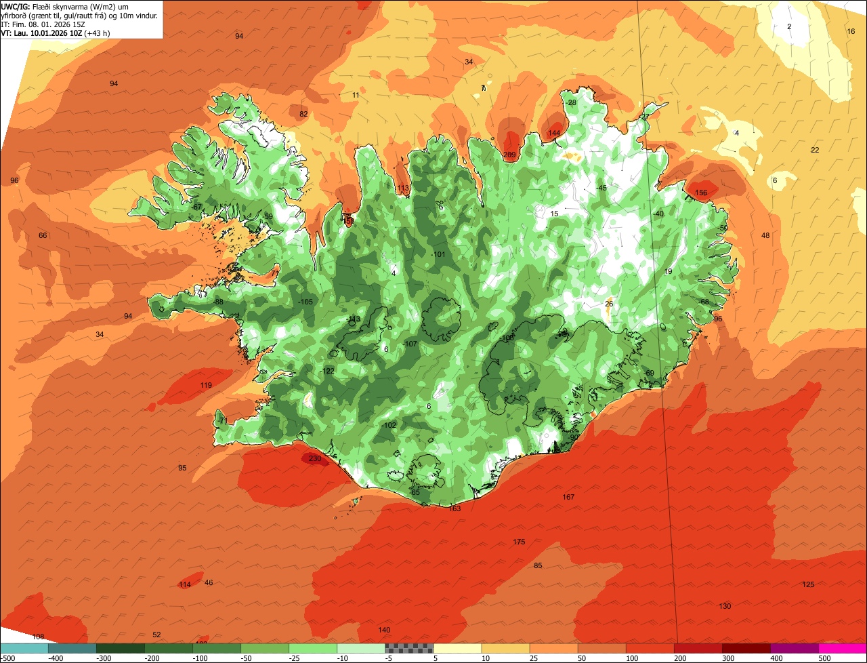Click the light teal -500 legend swatch
This screenshot has height=663, width=867.
[x=24, y=648]
